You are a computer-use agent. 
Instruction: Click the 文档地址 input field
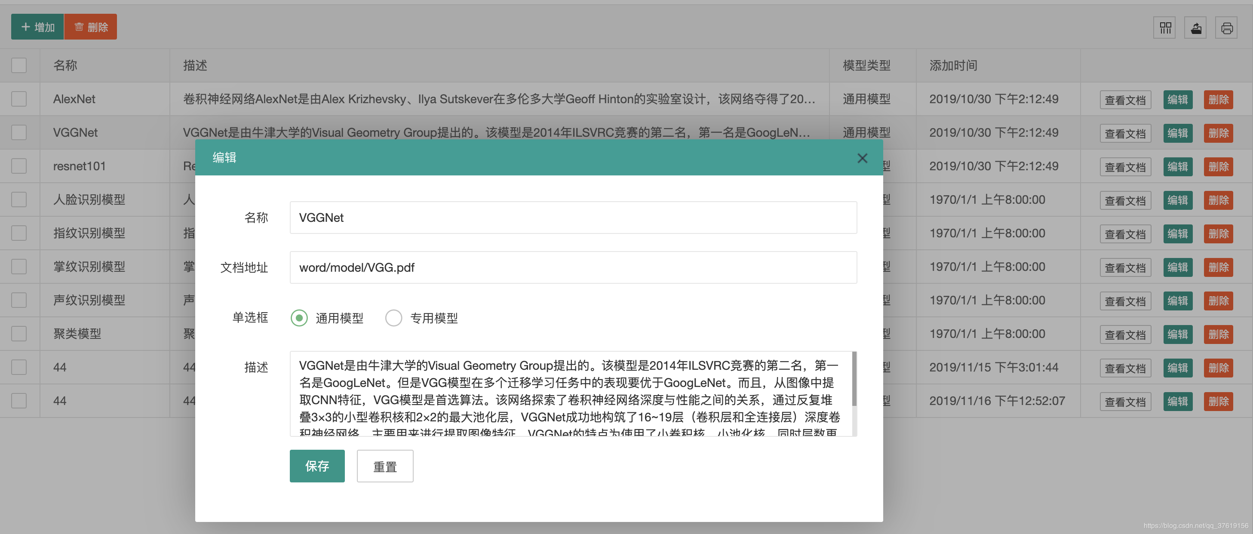[573, 267]
